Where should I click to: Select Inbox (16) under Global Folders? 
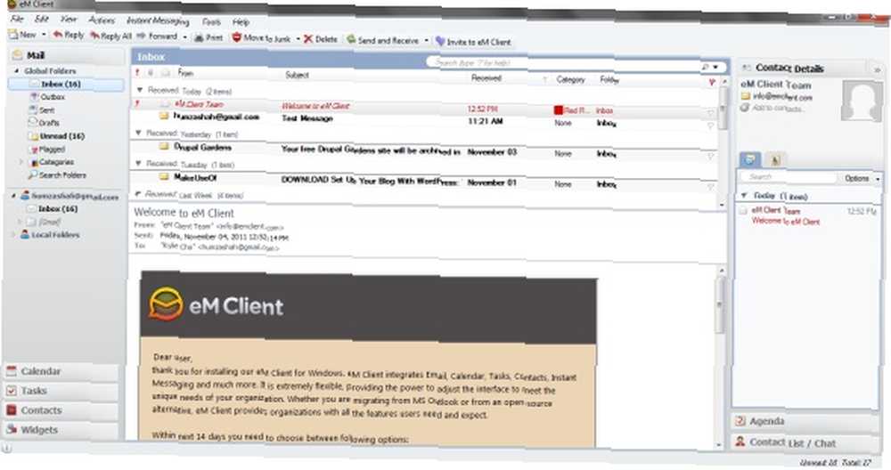click(x=67, y=84)
